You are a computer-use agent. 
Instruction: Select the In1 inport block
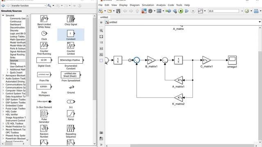coord(71,102)
